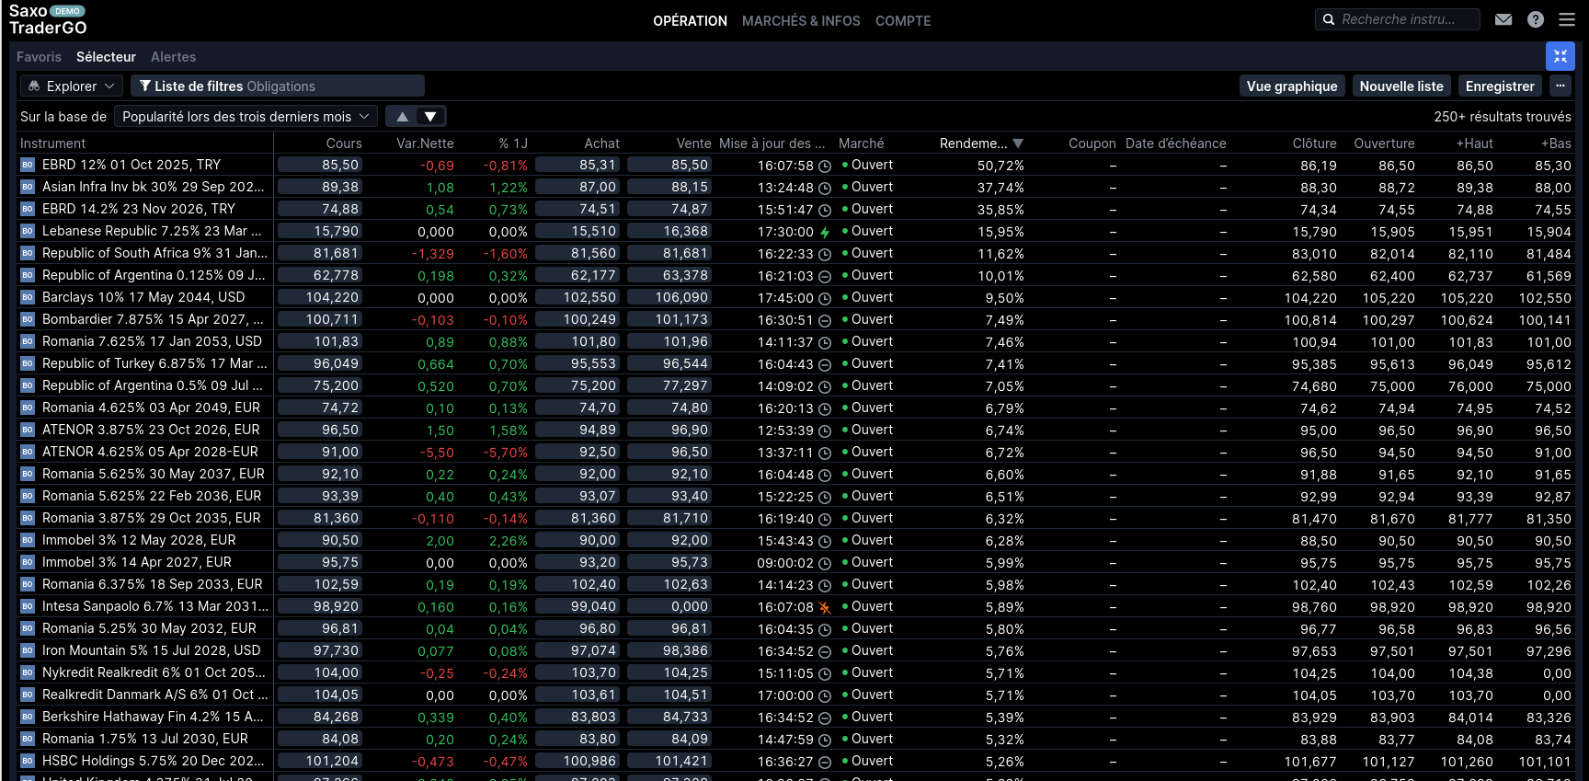Open the Alertes tab

[x=173, y=57]
